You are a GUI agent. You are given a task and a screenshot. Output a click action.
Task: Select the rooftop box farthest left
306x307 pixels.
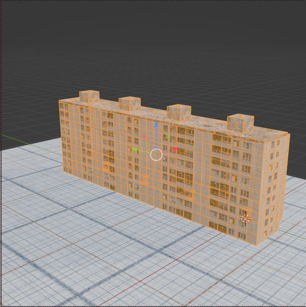(x=89, y=97)
